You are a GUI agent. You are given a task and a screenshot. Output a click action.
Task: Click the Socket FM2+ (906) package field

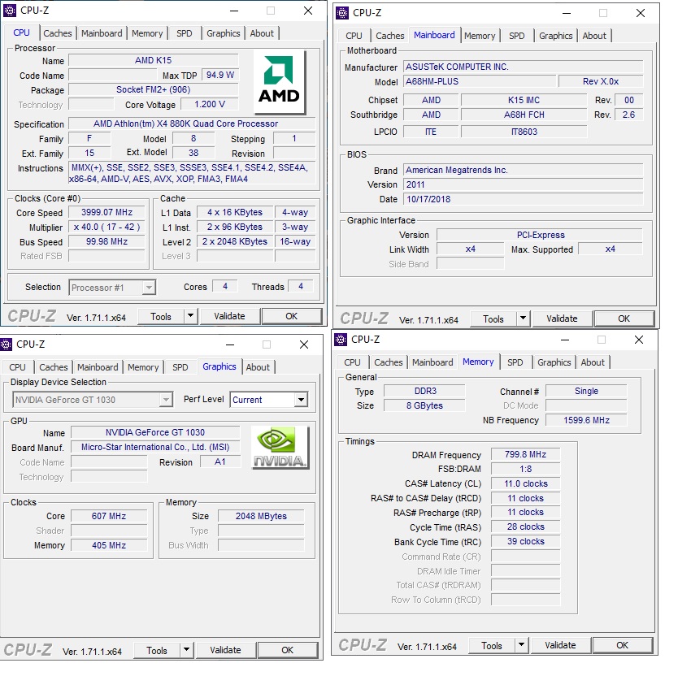[x=154, y=90]
